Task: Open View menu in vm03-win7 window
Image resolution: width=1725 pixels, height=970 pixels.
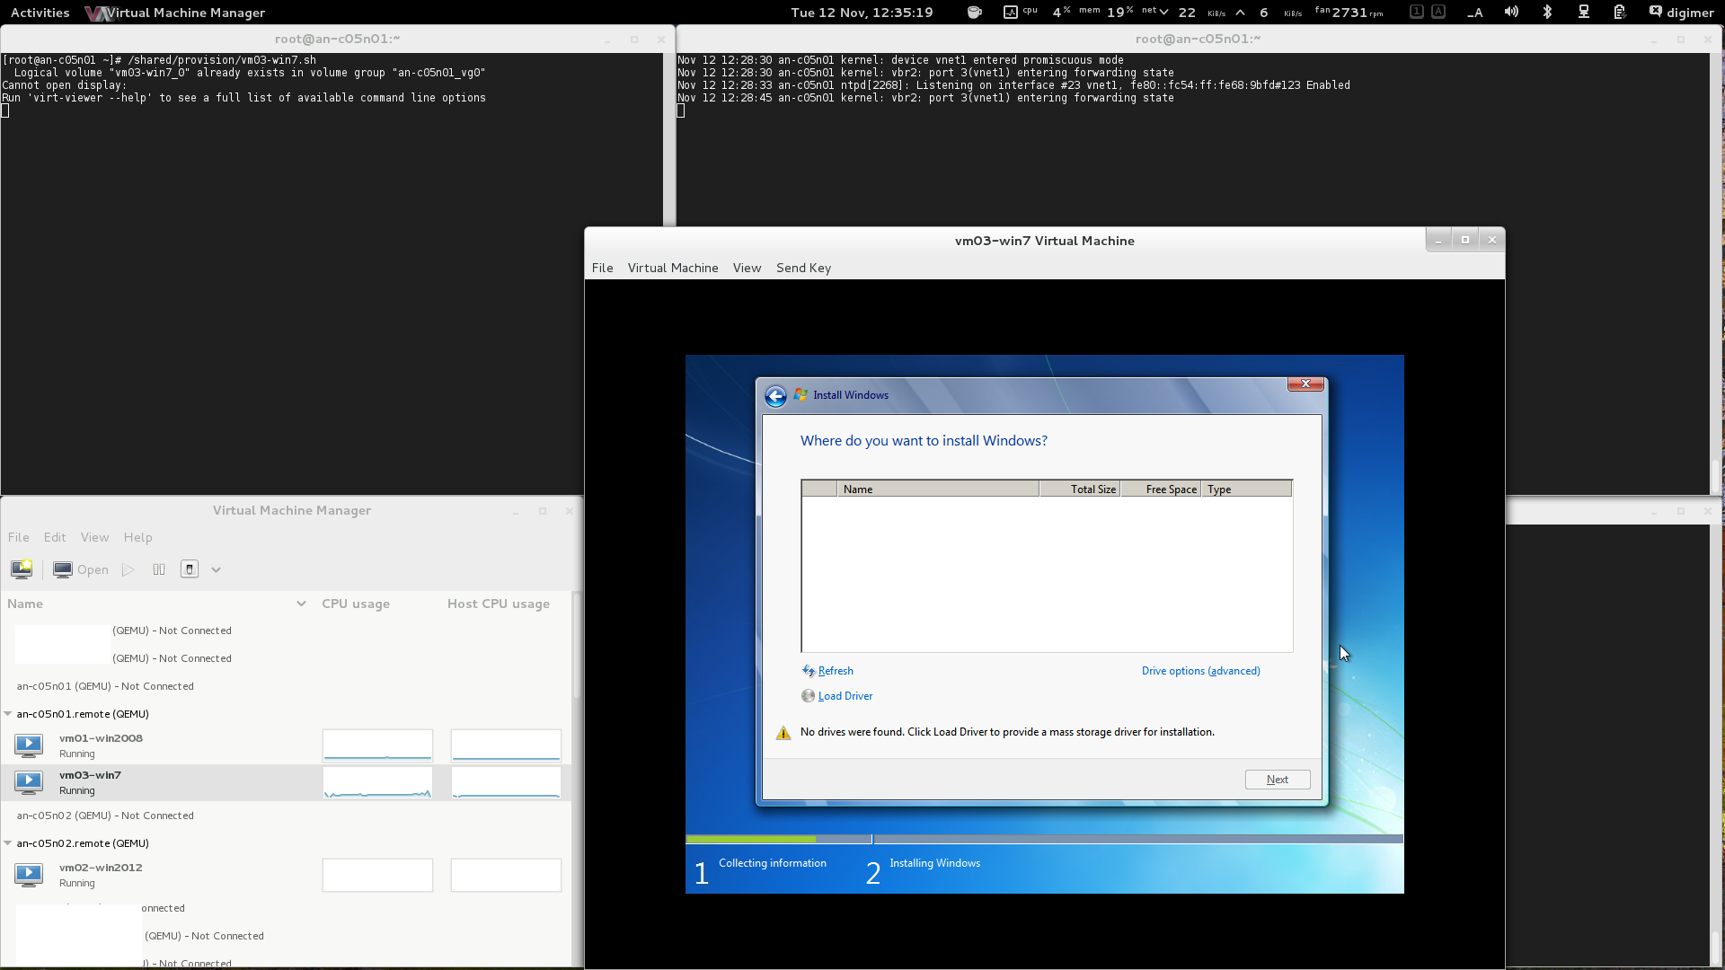Action: (747, 268)
